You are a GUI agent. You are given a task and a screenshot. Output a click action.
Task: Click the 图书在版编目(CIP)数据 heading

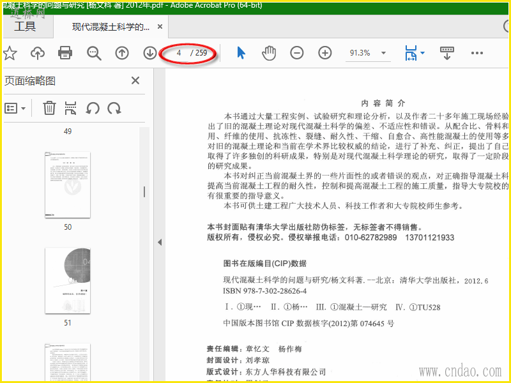[265, 264]
